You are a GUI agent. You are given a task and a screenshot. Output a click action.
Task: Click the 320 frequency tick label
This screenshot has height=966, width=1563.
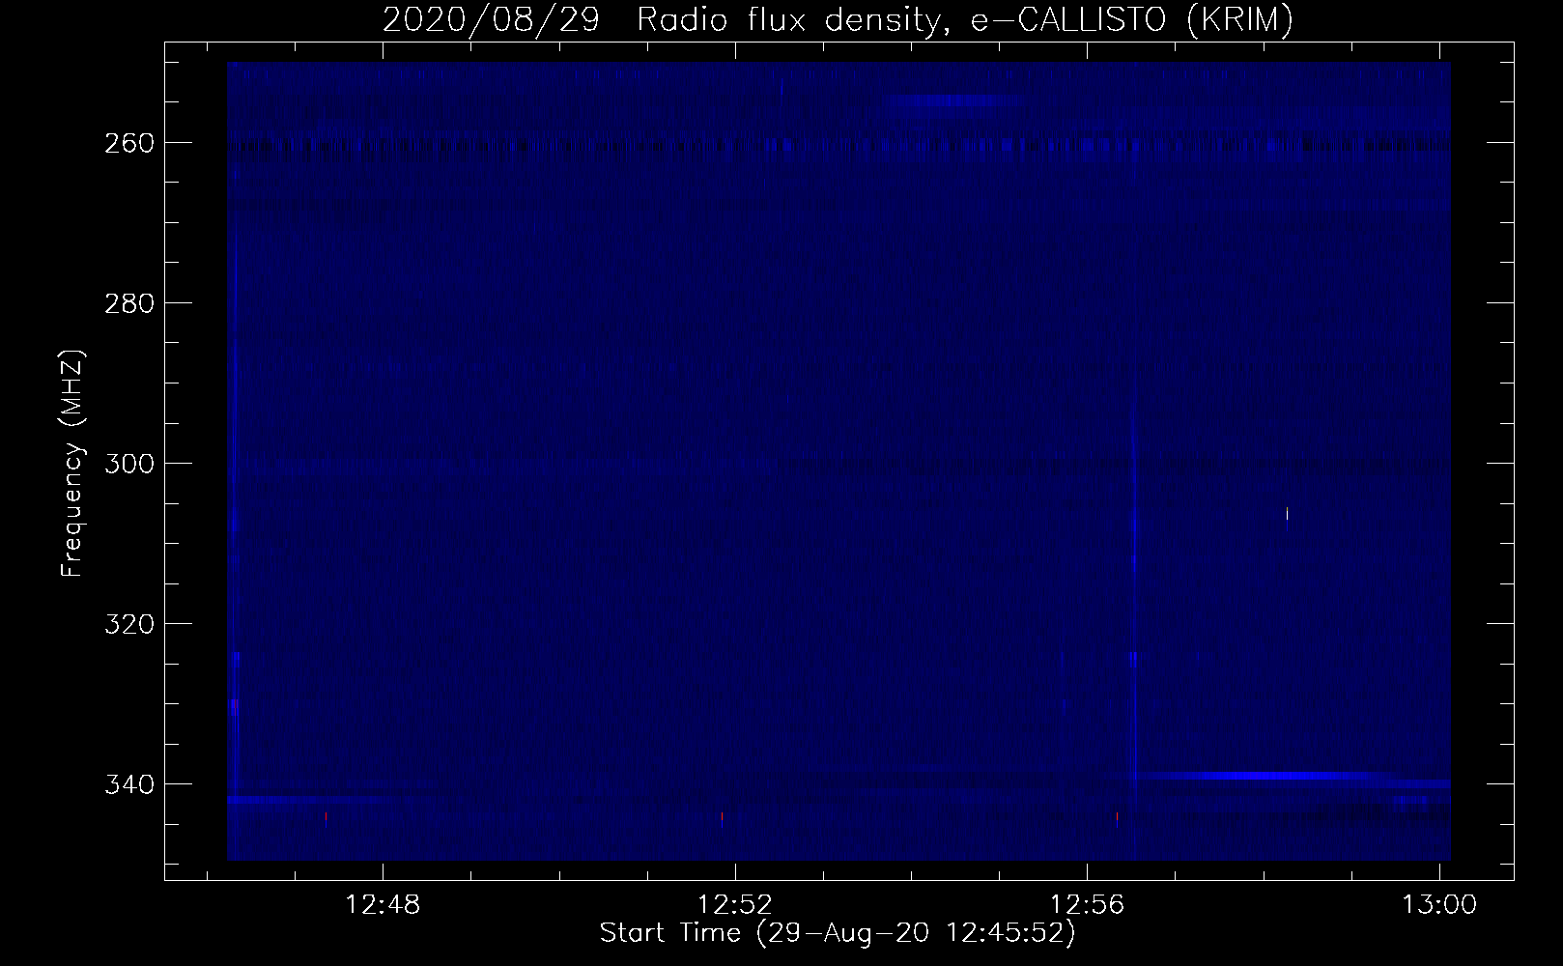[128, 623]
